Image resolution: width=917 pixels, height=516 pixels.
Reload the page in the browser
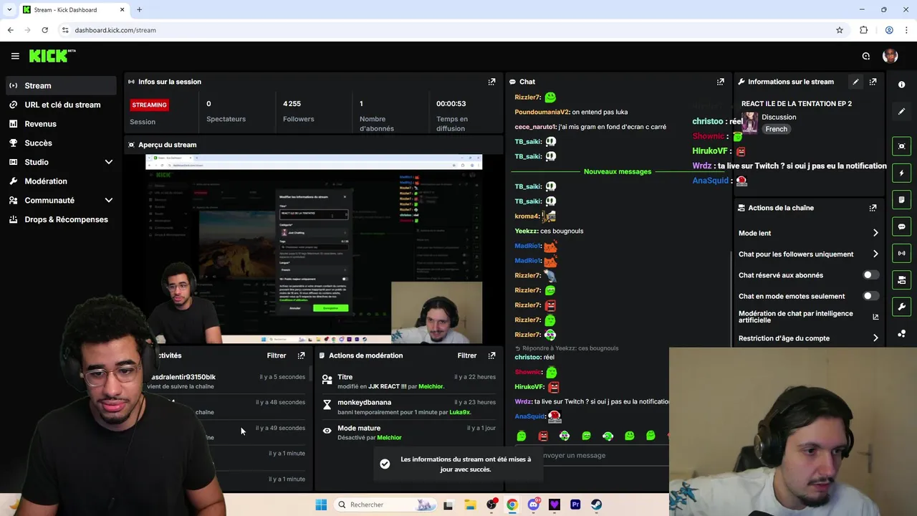(x=44, y=30)
